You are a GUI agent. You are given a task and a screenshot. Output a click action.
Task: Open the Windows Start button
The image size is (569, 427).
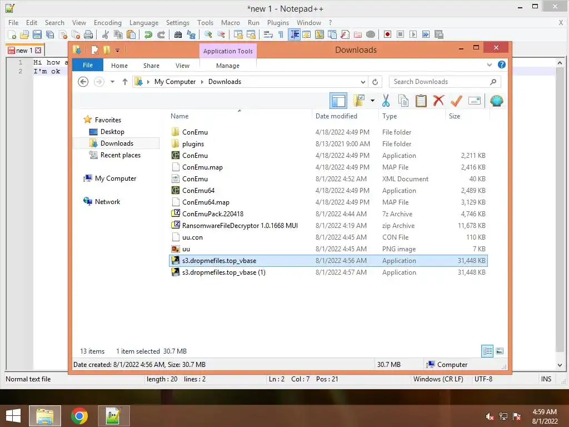pos(13,416)
